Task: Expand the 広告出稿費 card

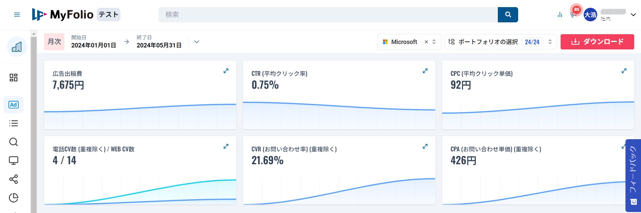Action: [226, 71]
